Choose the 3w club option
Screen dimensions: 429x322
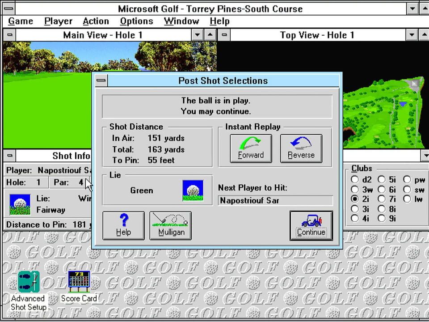(x=355, y=190)
